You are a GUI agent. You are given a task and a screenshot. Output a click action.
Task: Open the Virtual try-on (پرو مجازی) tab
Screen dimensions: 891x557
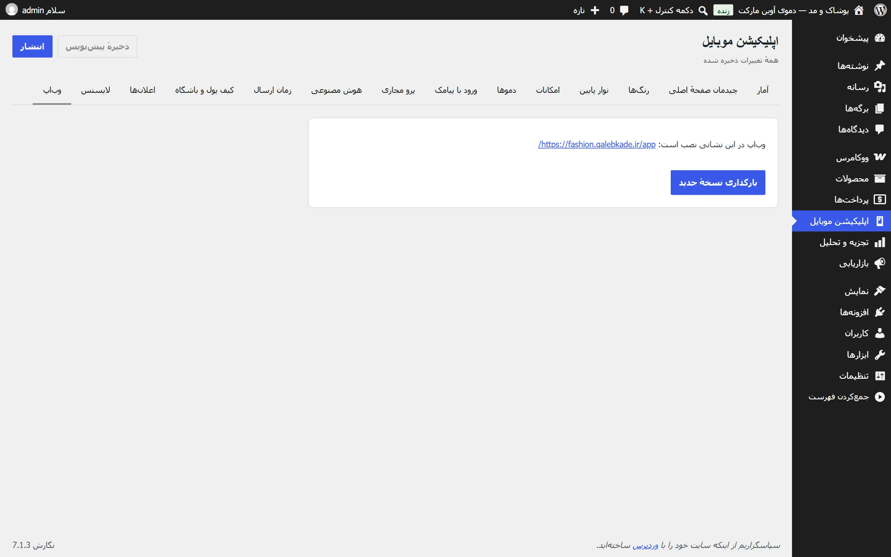pyautogui.click(x=398, y=90)
